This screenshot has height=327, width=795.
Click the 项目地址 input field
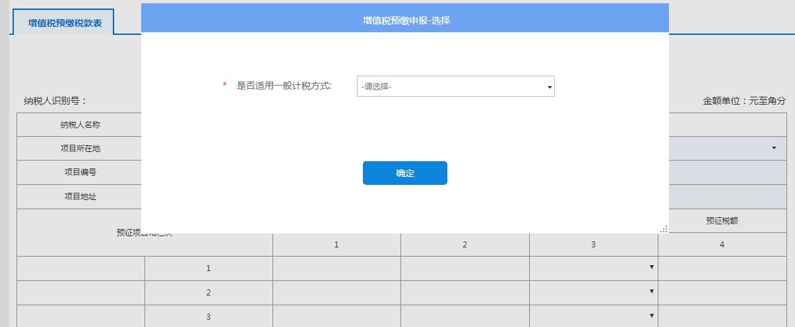[x=727, y=196]
